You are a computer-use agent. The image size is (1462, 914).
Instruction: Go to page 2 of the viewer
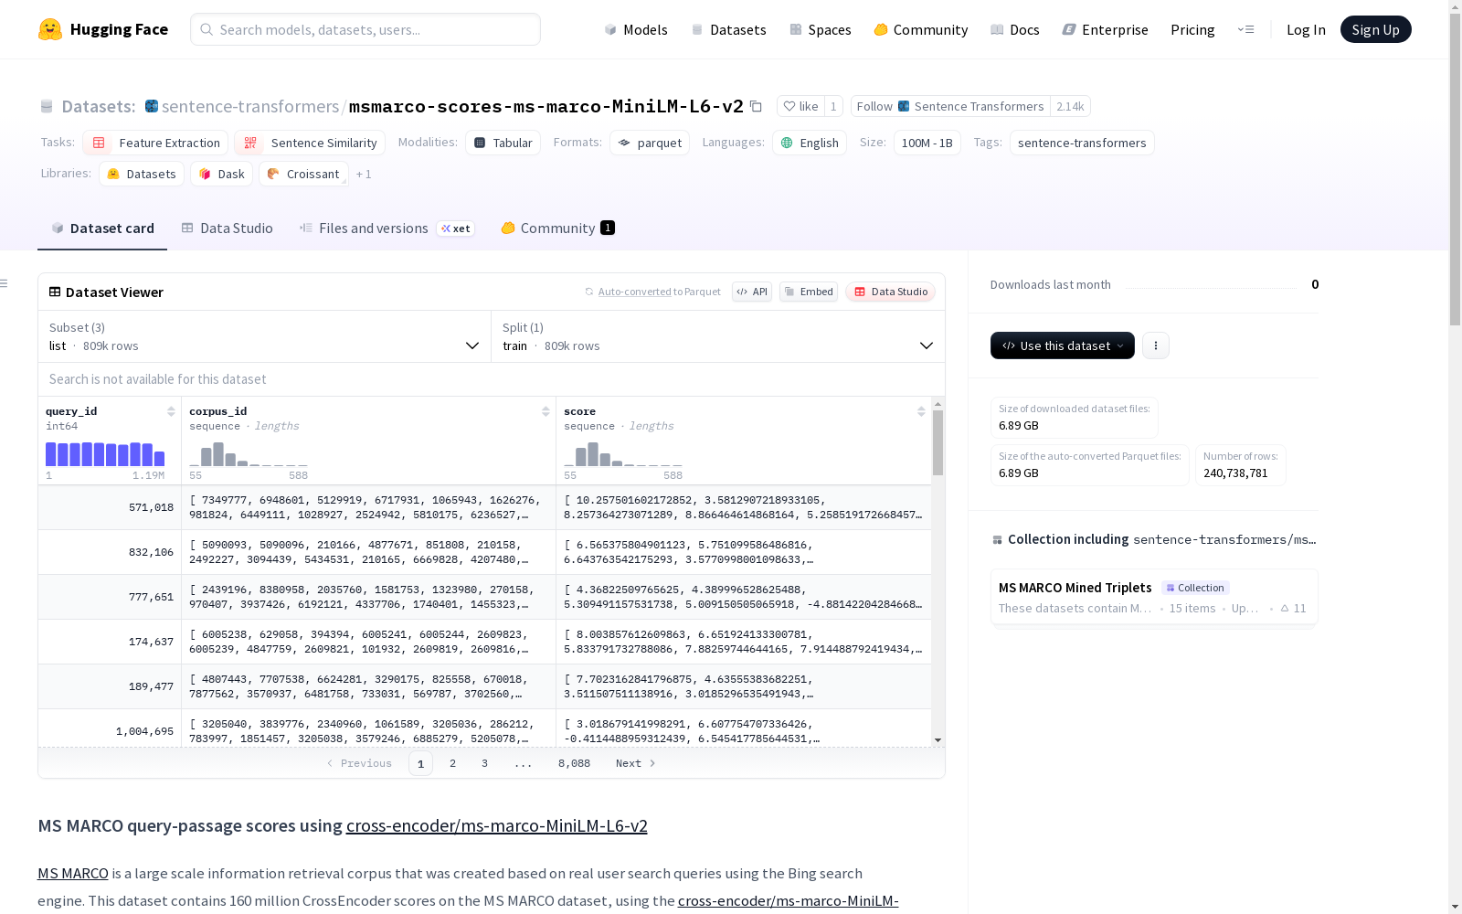(452, 763)
